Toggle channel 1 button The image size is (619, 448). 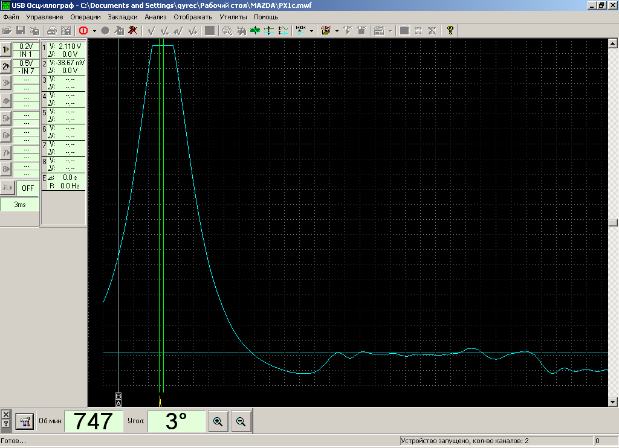click(6, 50)
